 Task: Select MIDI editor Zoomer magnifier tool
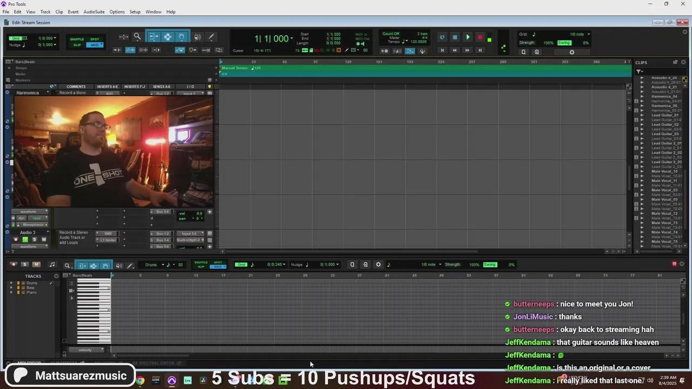(67, 265)
